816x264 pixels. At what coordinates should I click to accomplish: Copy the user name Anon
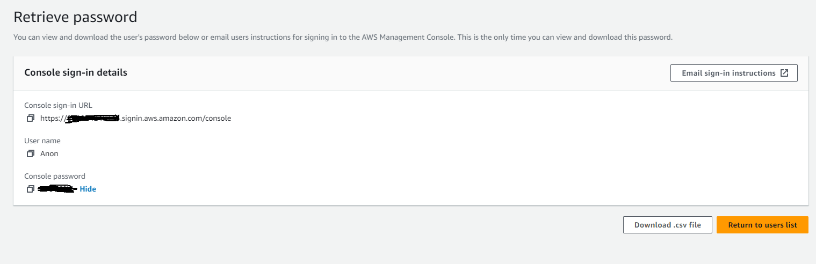pos(31,153)
